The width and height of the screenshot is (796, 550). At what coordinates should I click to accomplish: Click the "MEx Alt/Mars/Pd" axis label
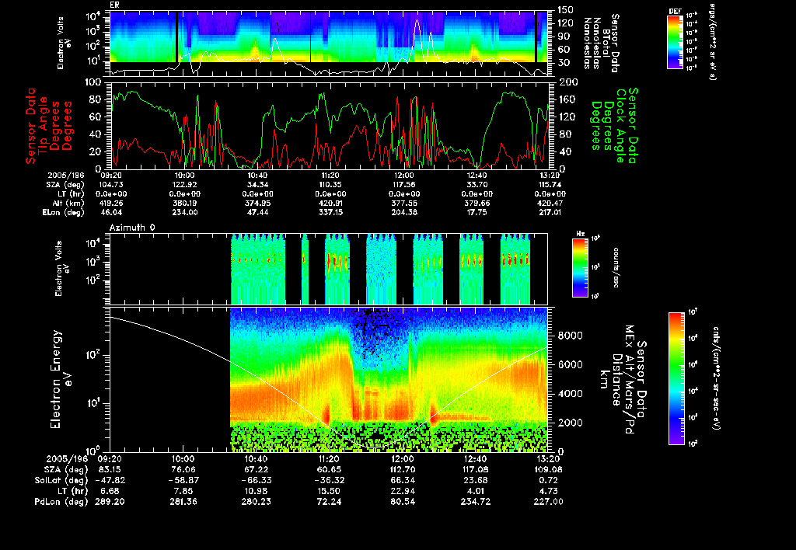(630, 380)
